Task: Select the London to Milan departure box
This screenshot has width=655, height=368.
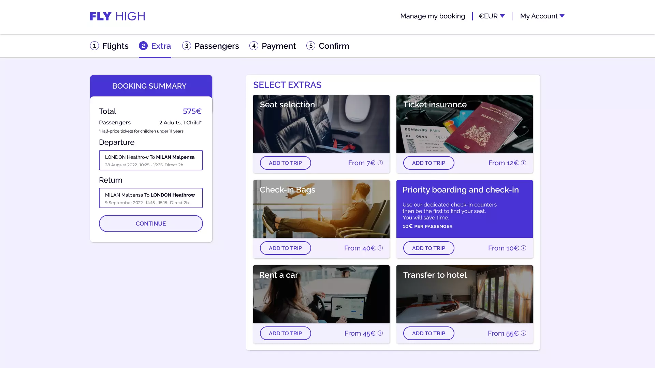Action: click(151, 160)
